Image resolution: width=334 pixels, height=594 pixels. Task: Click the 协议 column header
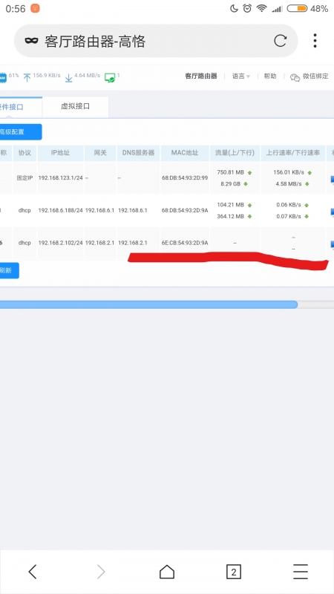(x=24, y=153)
